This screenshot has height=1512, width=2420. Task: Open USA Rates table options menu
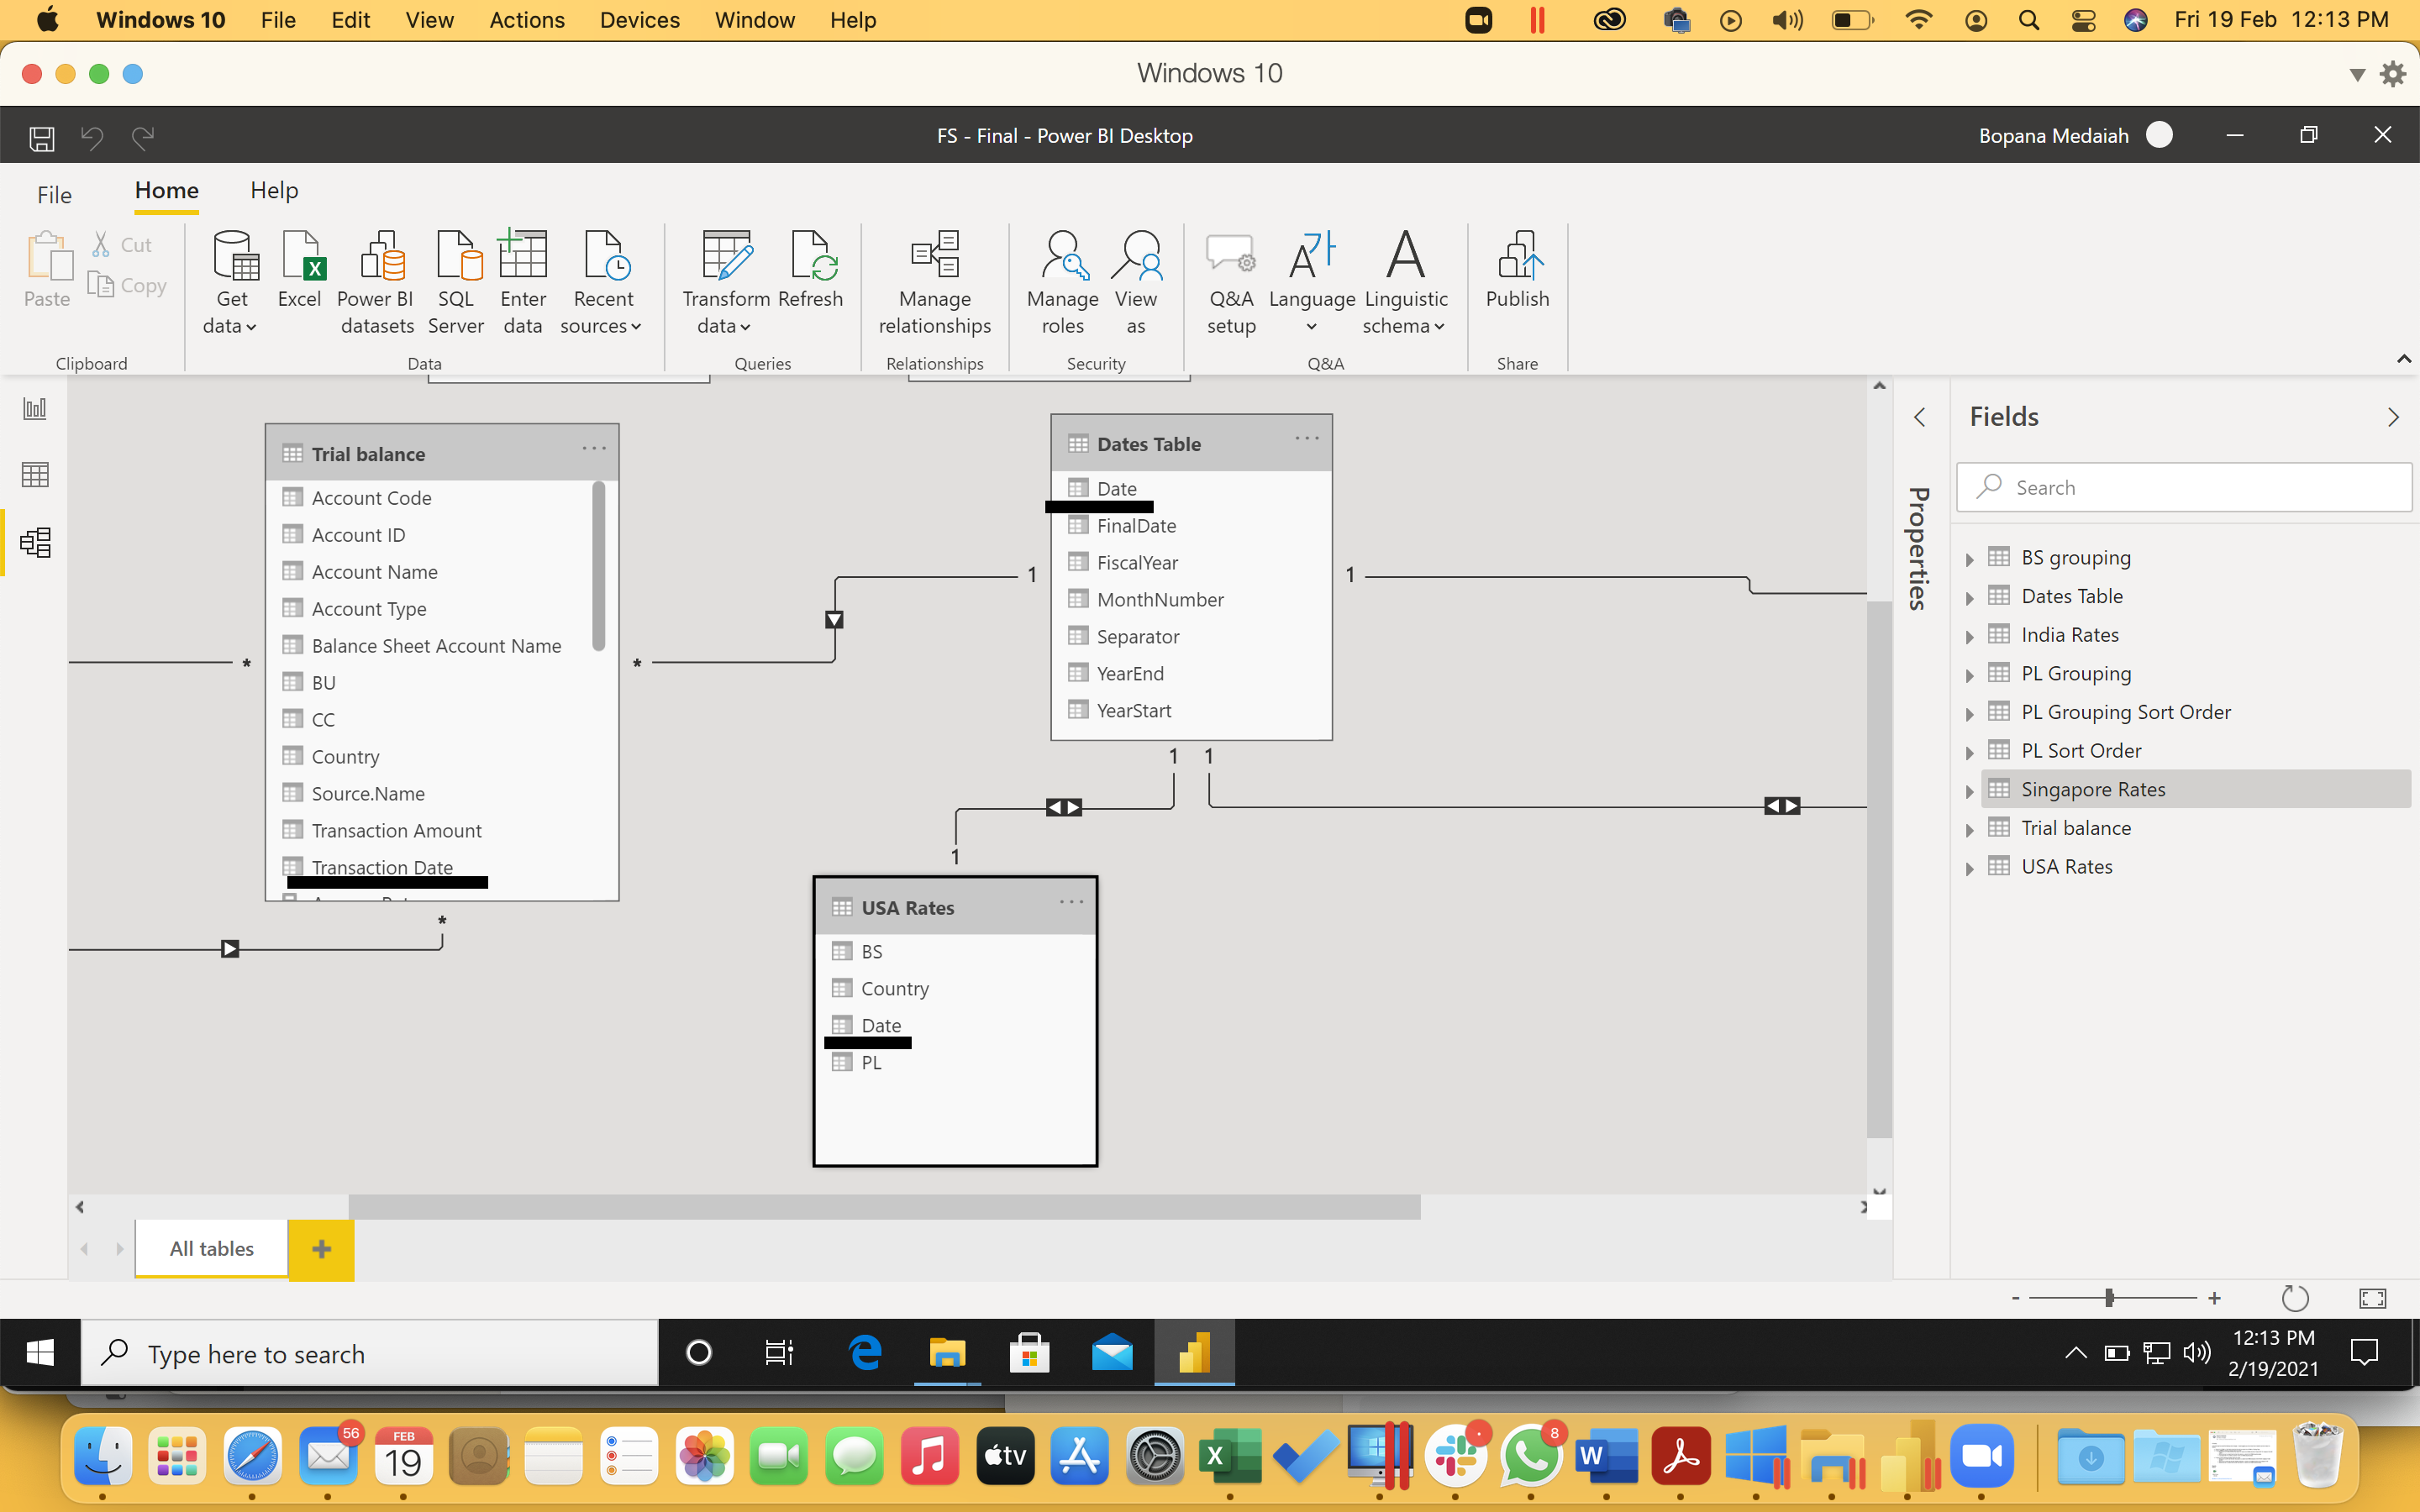coord(1071,902)
